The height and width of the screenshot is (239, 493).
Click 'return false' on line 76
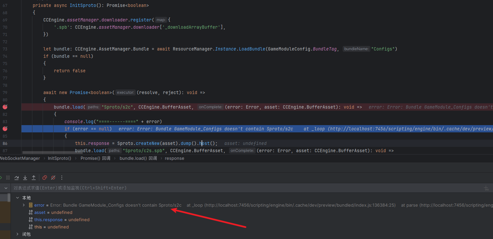(70, 71)
